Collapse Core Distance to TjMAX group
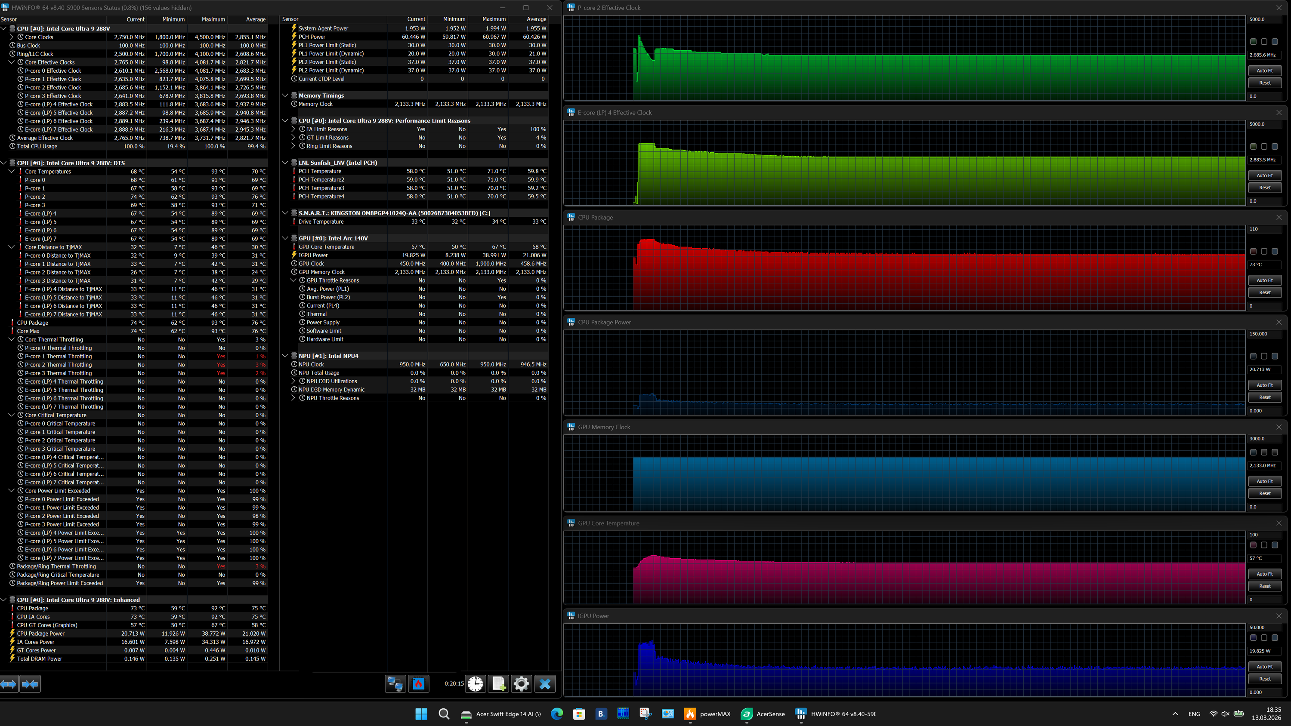Viewport: 1291px width, 726px height. (x=12, y=247)
